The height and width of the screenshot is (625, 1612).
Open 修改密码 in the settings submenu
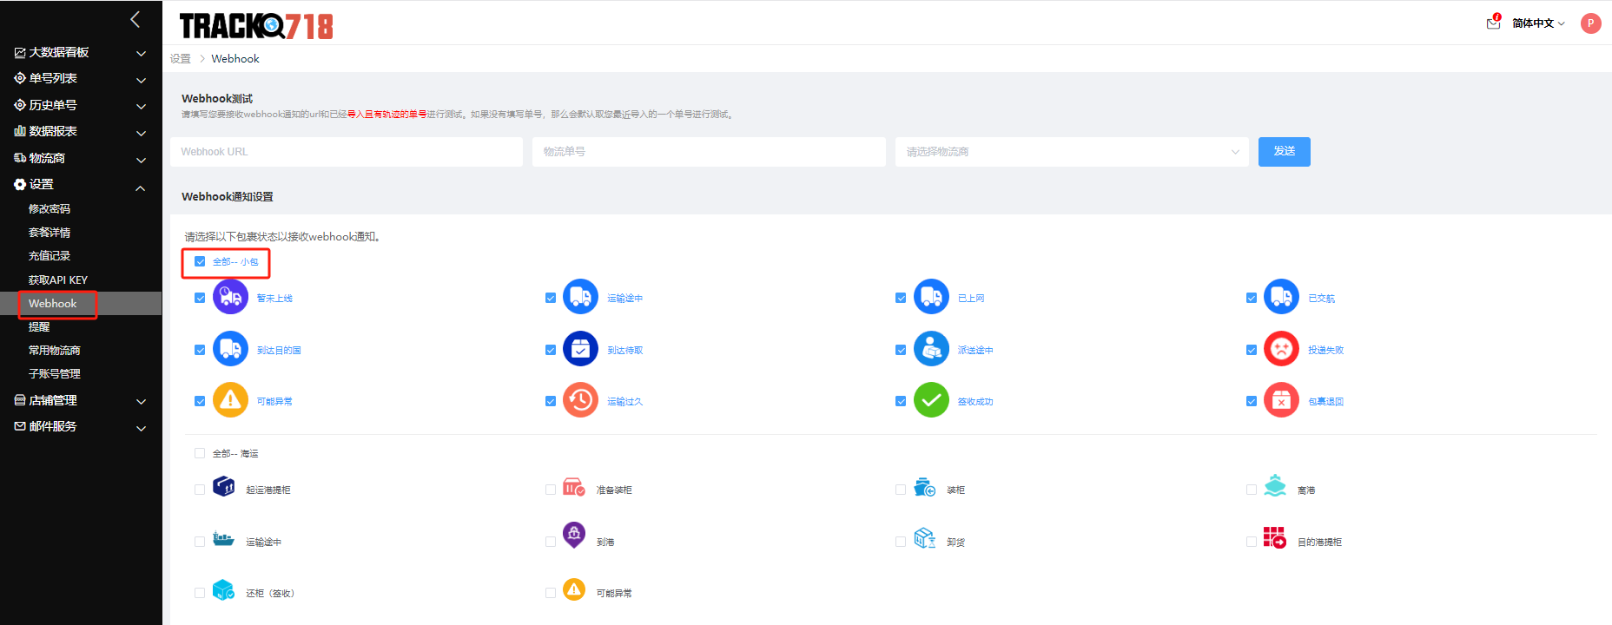[50, 209]
